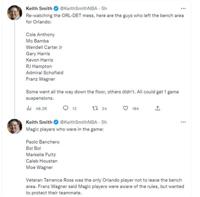The image size is (200, 197).
Task: Open Keith Smith avatar on second tweet
Action: (x=15, y=126)
